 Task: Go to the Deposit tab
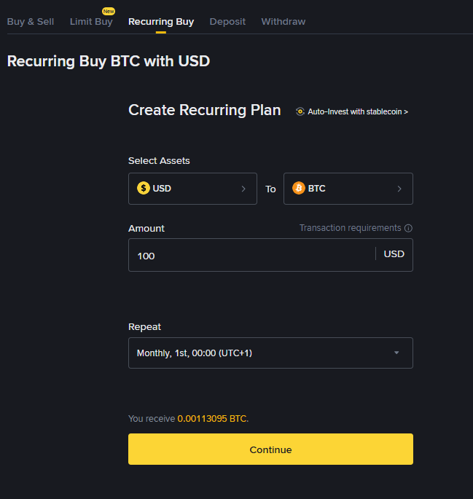click(227, 22)
